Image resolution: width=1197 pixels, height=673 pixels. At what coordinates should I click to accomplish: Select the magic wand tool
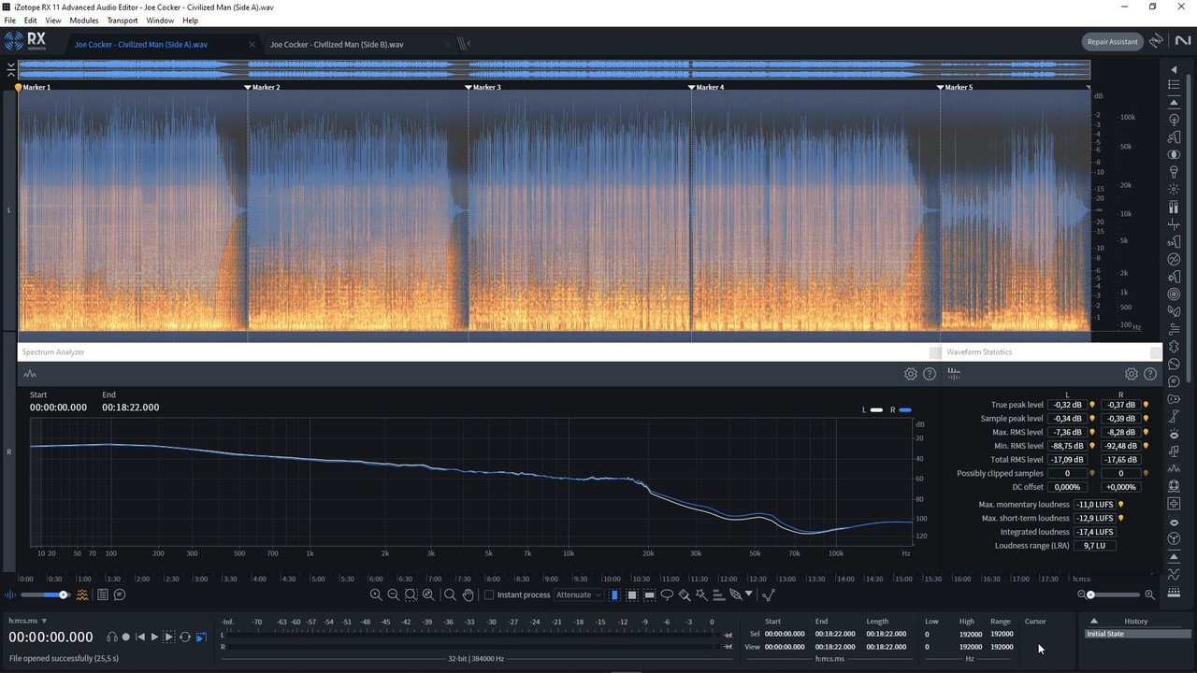point(701,595)
